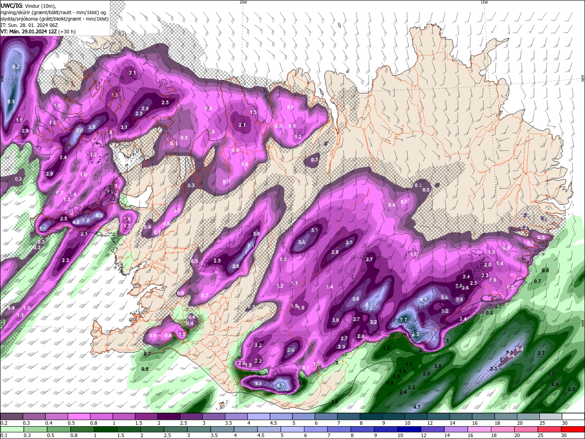
Task: Click the 6.2 precipitation value on the map
Action: (16, 67)
